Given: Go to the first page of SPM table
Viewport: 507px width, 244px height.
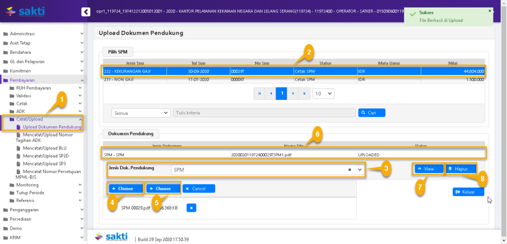Looking at the screenshot, I should [260, 94].
